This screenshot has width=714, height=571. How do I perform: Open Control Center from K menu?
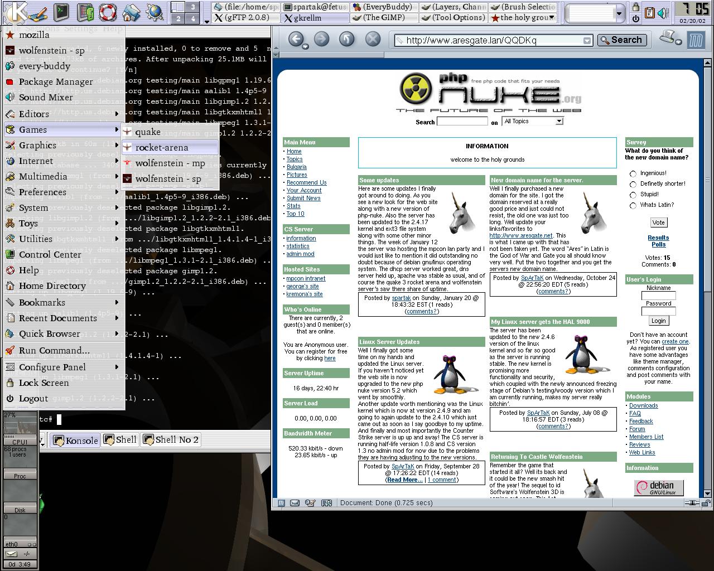tap(64, 254)
